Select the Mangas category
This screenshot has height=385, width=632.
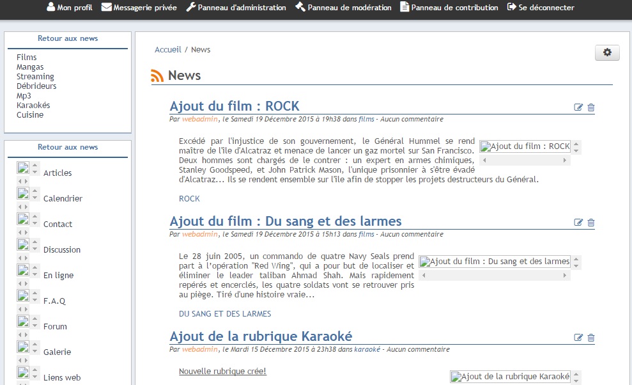tap(30, 67)
